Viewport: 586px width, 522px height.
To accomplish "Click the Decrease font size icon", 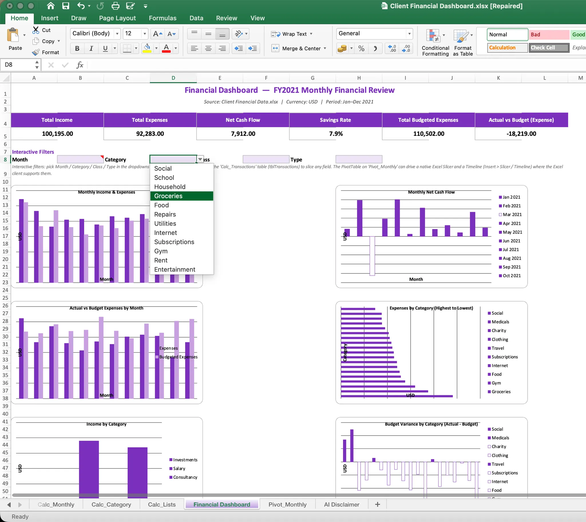I will tap(171, 34).
